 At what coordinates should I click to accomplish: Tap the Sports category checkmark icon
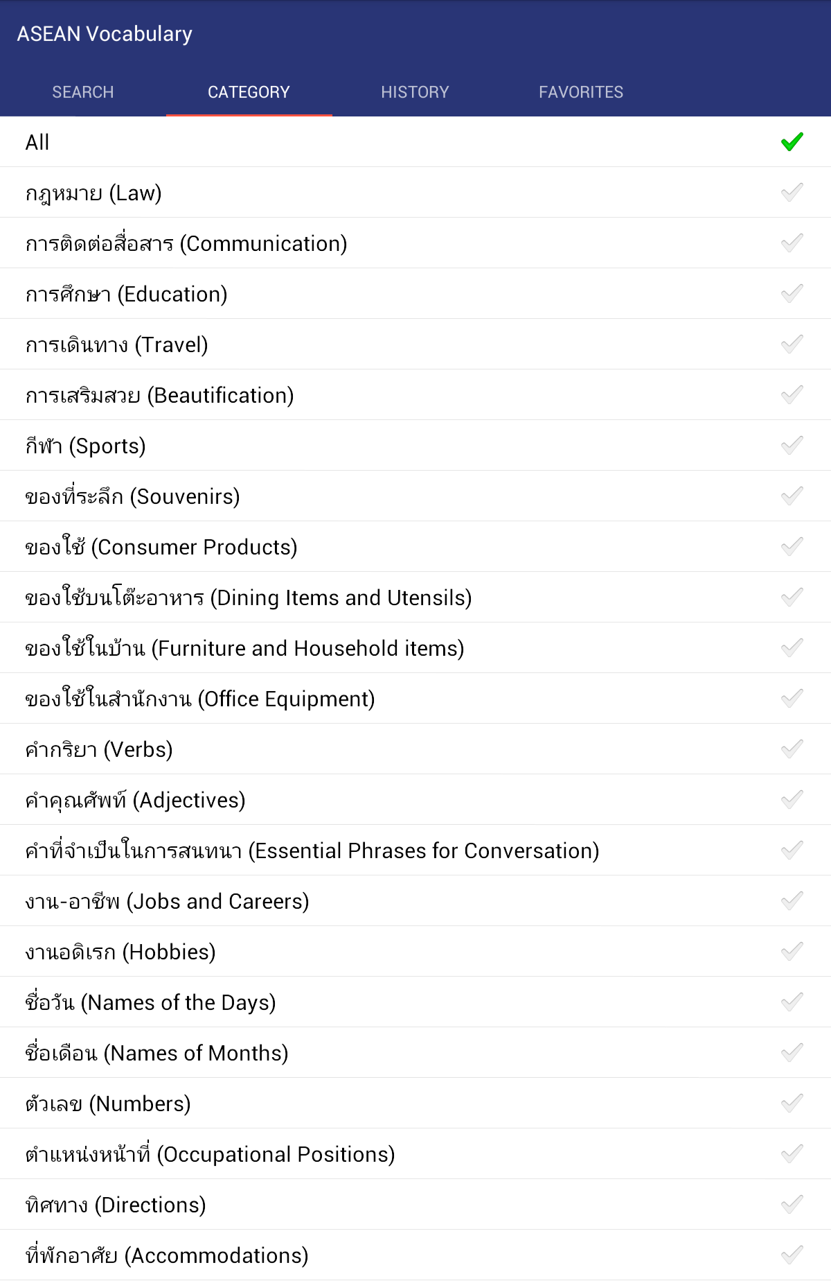tap(792, 446)
